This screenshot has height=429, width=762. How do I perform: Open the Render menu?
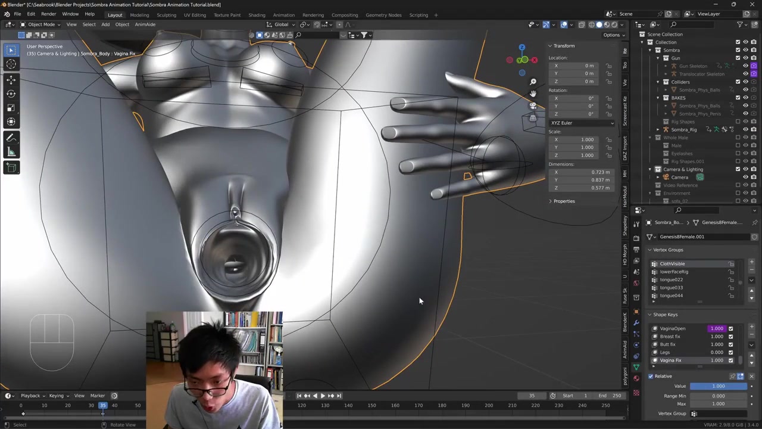pyautogui.click(x=48, y=14)
